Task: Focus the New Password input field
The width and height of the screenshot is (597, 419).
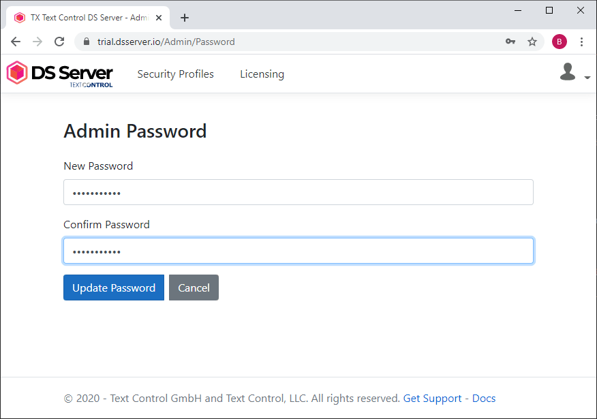Action: click(298, 192)
